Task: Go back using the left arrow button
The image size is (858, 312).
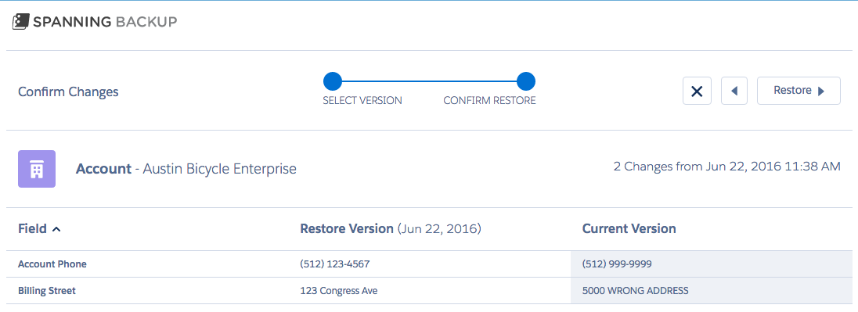Action: pyautogui.click(x=734, y=91)
